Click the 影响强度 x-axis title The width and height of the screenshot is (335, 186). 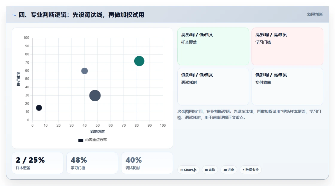click(98, 131)
